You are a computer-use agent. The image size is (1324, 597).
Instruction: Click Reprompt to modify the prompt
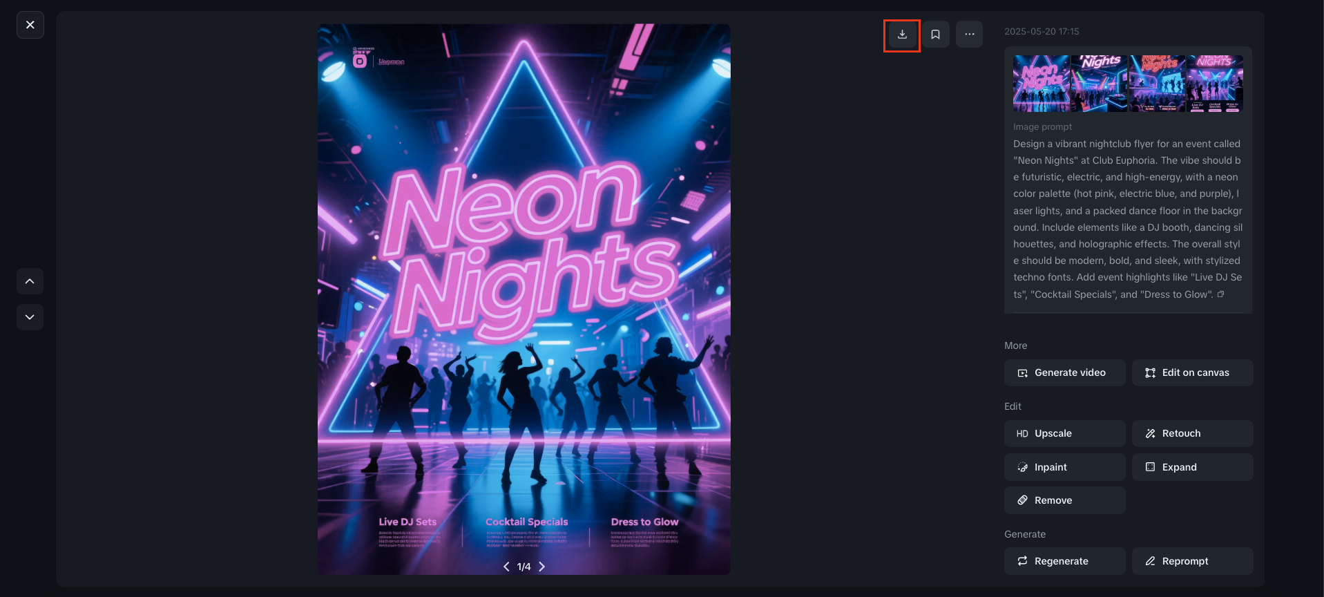(x=1192, y=561)
